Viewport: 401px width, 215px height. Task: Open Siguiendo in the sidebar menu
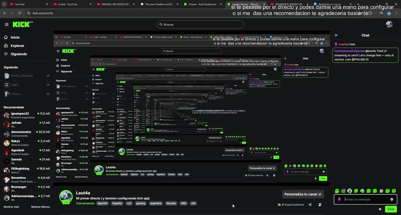pos(16,54)
